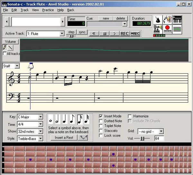Choose the sixteenth note symbol

[80, 119]
